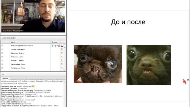Click the presenter's webcam video feed
The image size is (190, 107).
pos(33,16)
